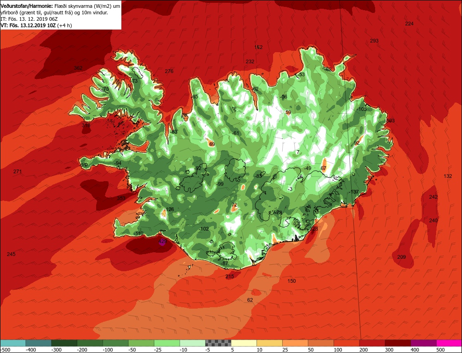Click the -500 label on the legend
The width and height of the screenshot is (462, 353).
click(x=5, y=350)
